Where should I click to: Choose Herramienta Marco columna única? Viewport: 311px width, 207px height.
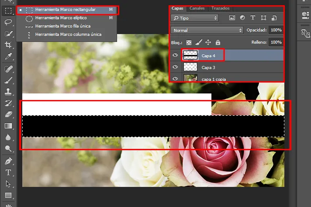point(67,34)
